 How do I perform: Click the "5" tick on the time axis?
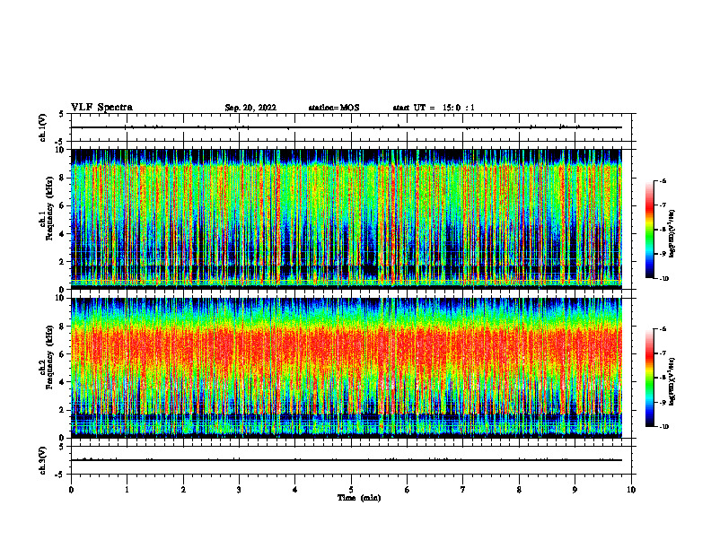coord(351,490)
